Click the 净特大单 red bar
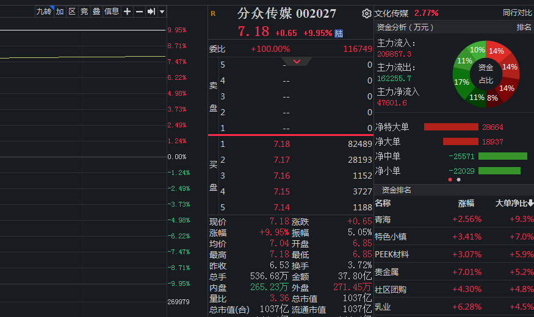 (x=451, y=127)
